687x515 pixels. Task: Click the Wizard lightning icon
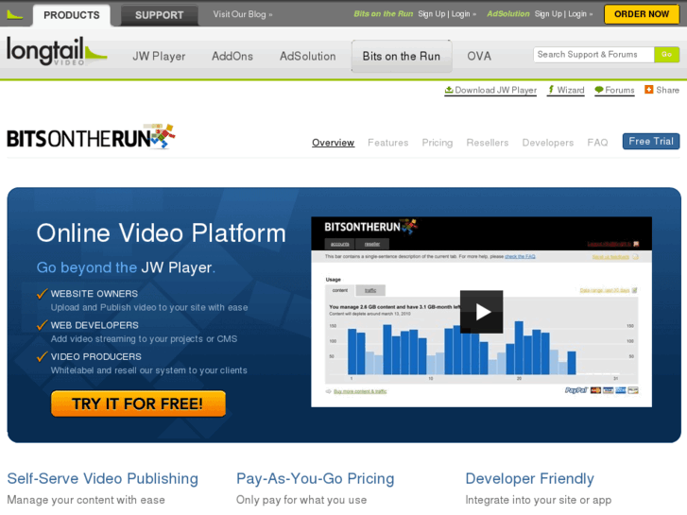point(551,91)
